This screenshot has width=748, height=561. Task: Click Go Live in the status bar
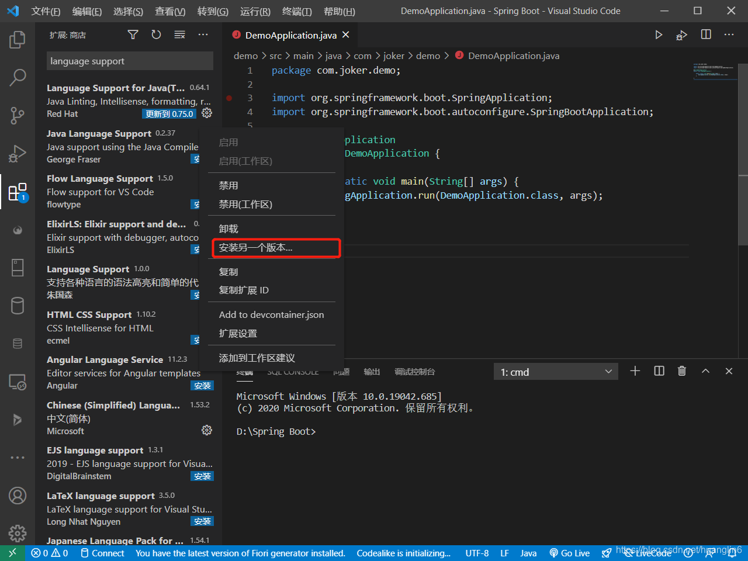[570, 553]
